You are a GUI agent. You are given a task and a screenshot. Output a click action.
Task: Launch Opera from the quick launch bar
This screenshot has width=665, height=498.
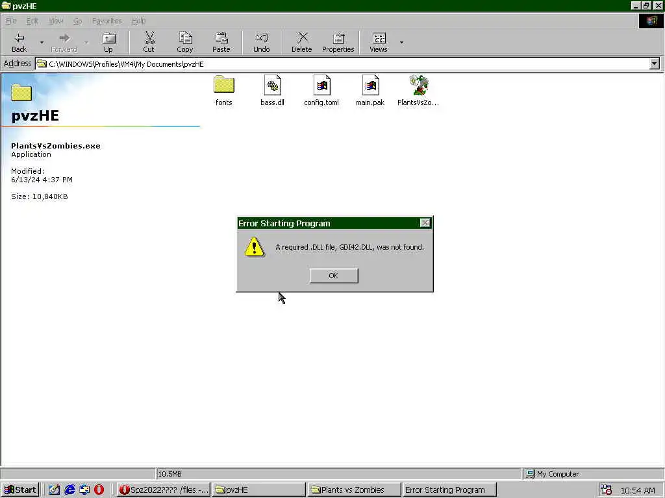(x=99, y=490)
